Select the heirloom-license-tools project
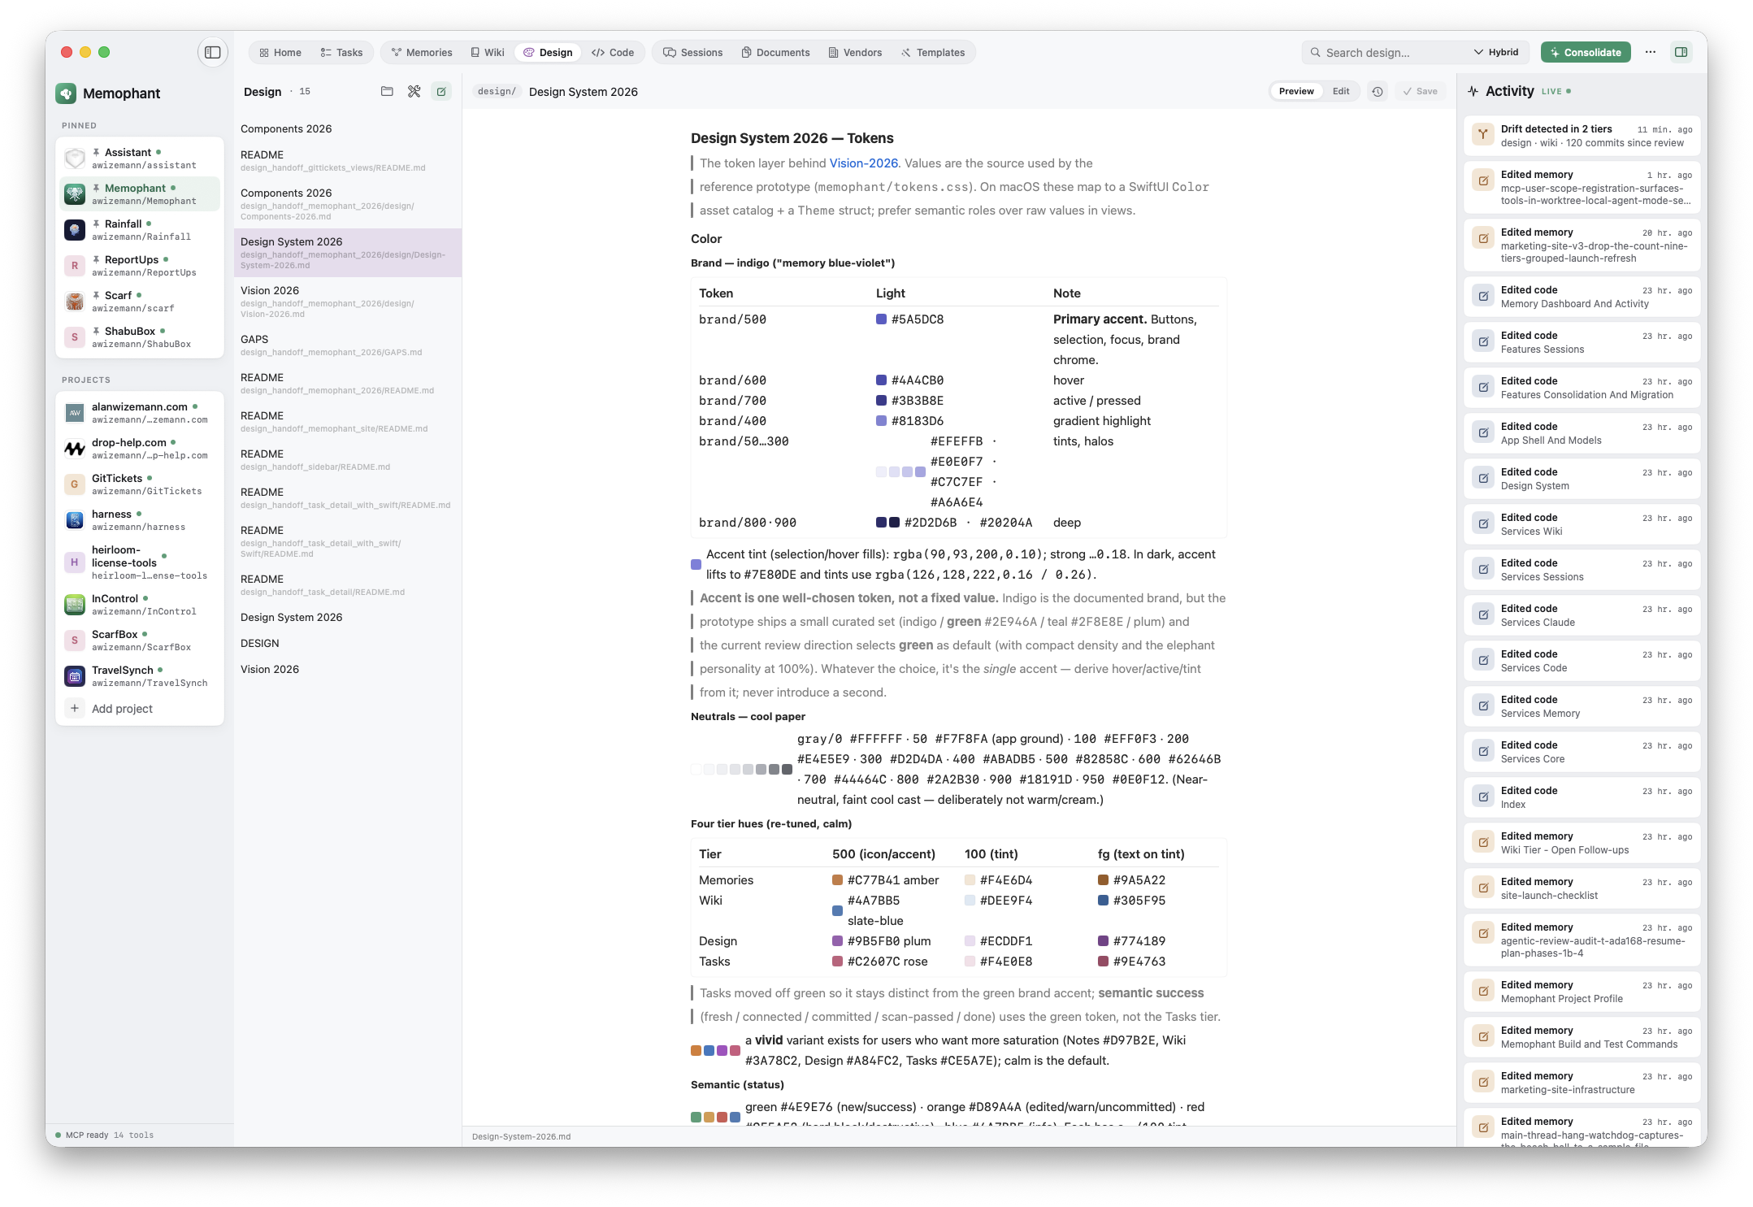This screenshot has height=1207, width=1753. point(140,562)
